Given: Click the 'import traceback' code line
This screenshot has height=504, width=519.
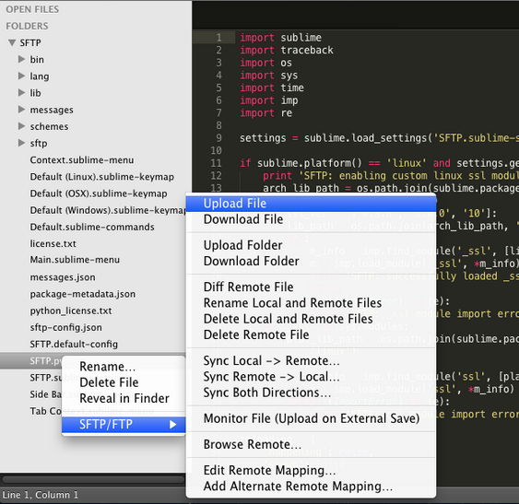Looking at the screenshot, I should coord(287,50).
